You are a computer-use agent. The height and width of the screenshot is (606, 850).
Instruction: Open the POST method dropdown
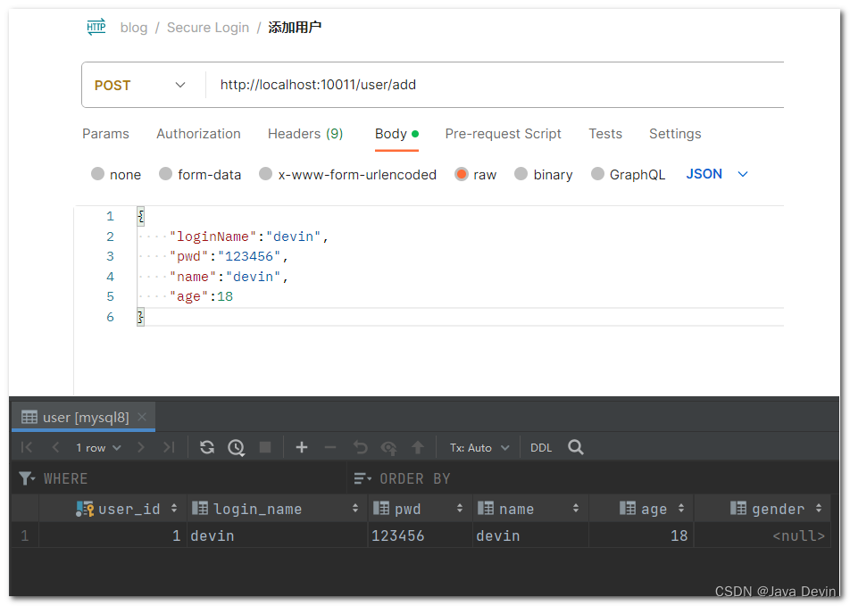140,85
